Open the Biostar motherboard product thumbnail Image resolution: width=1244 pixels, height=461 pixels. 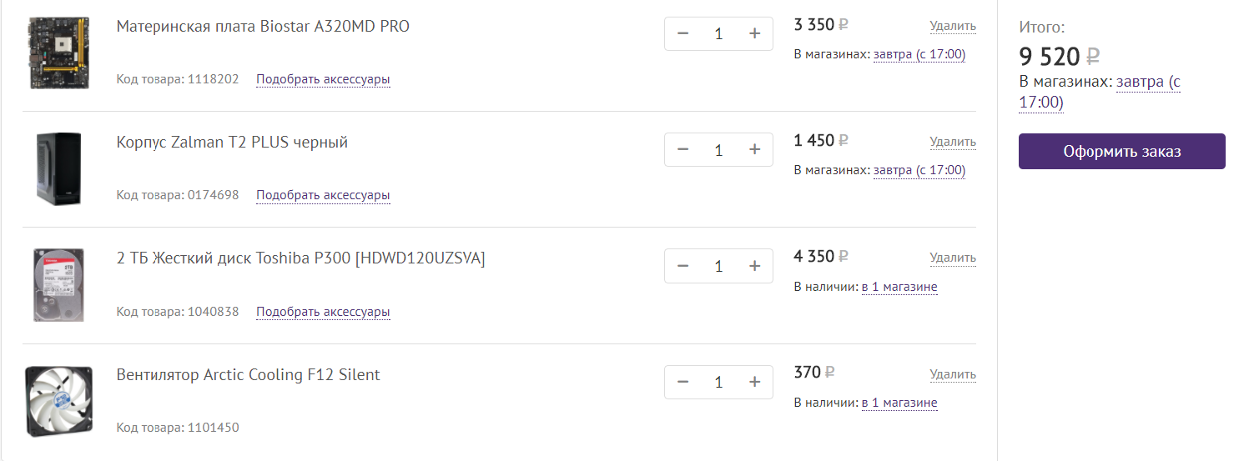click(x=58, y=53)
